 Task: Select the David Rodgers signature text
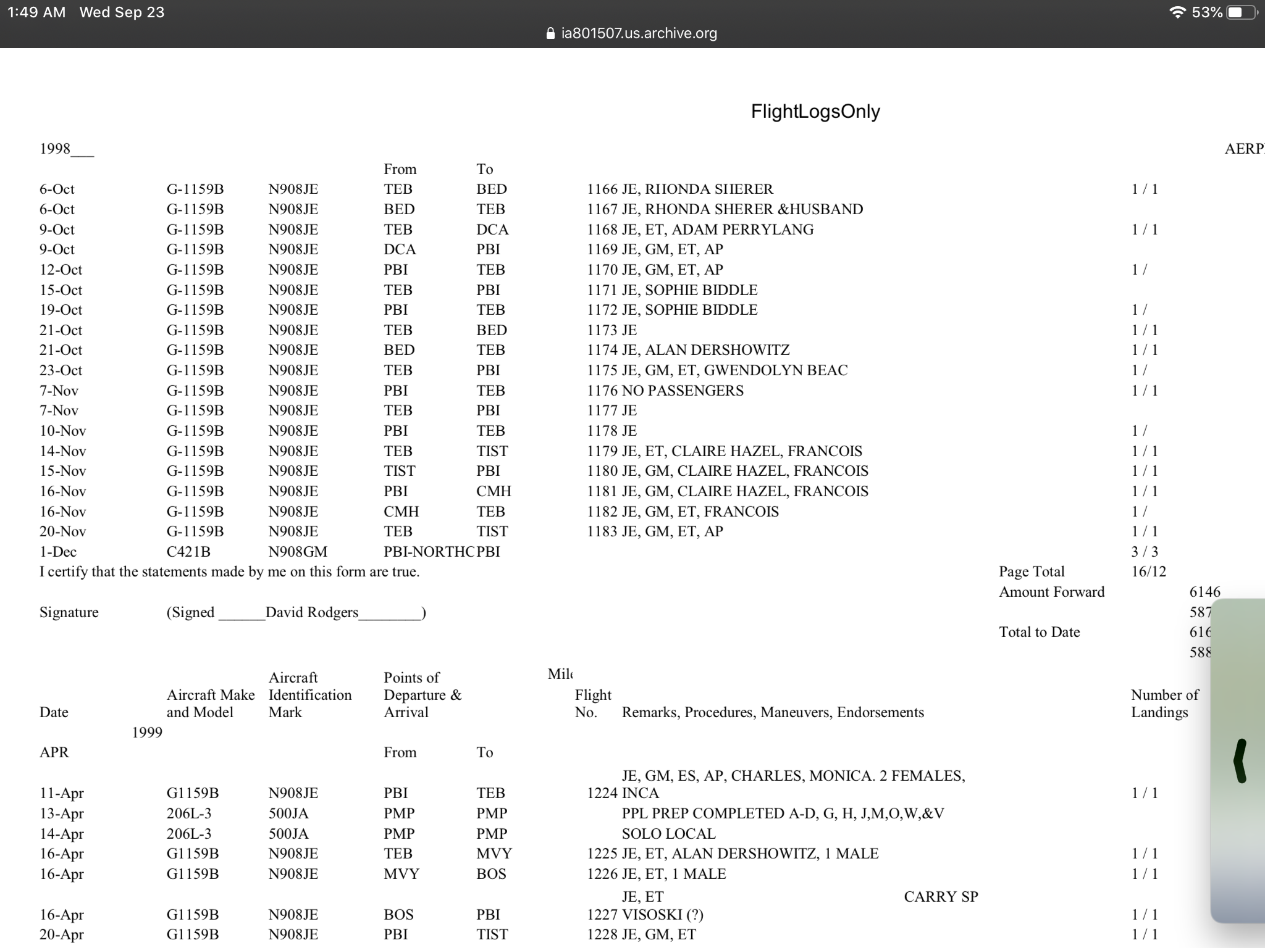312,612
